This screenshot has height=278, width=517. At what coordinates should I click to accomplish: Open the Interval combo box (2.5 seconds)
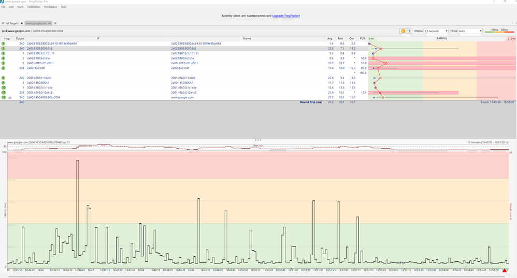tap(436, 31)
